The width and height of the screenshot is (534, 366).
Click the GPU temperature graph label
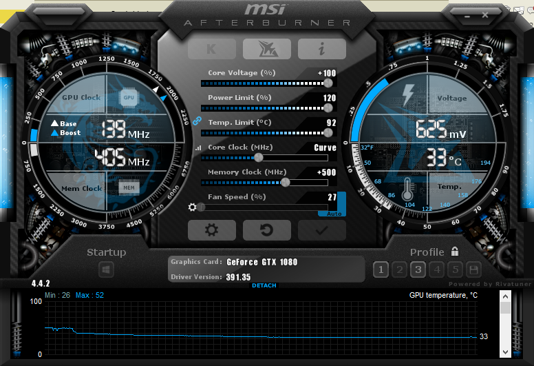coord(443,295)
